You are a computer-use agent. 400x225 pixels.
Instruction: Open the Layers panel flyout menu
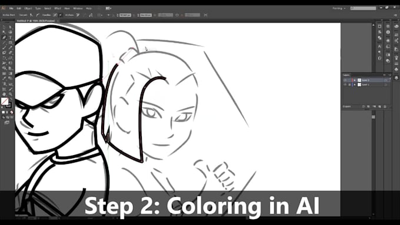pyautogui.click(x=389, y=75)
